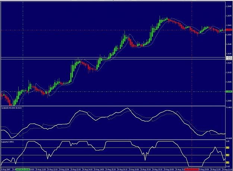233x171 pixels.
Task: Click the yellow 0.45 Laguerre level label
Action: click(227, 155)
